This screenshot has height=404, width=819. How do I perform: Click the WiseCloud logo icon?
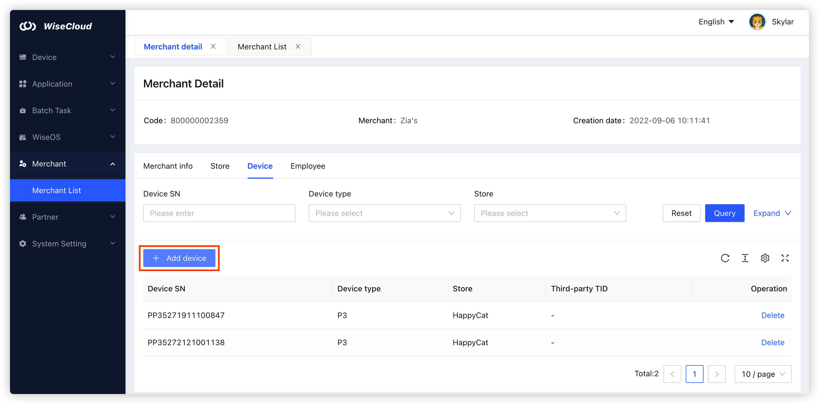(28, 26)
